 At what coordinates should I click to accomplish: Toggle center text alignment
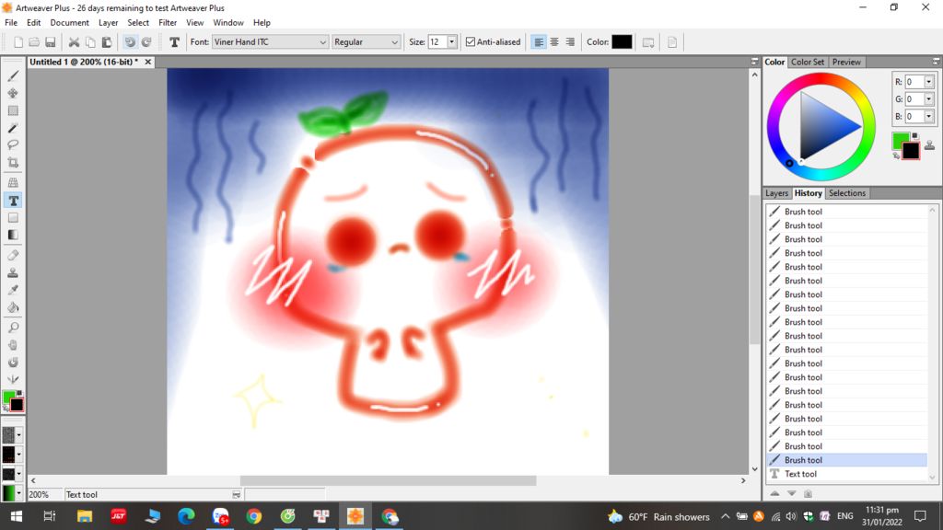pos(554,42)
